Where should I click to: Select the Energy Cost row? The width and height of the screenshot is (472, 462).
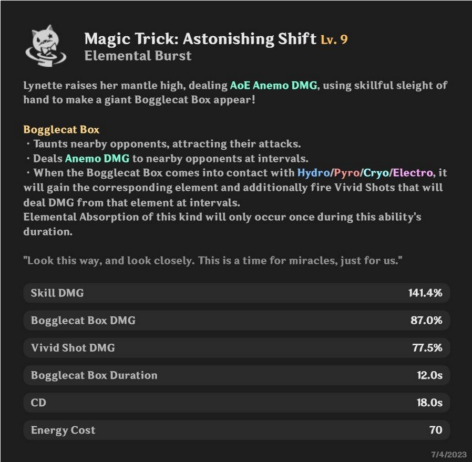[237, 430]
